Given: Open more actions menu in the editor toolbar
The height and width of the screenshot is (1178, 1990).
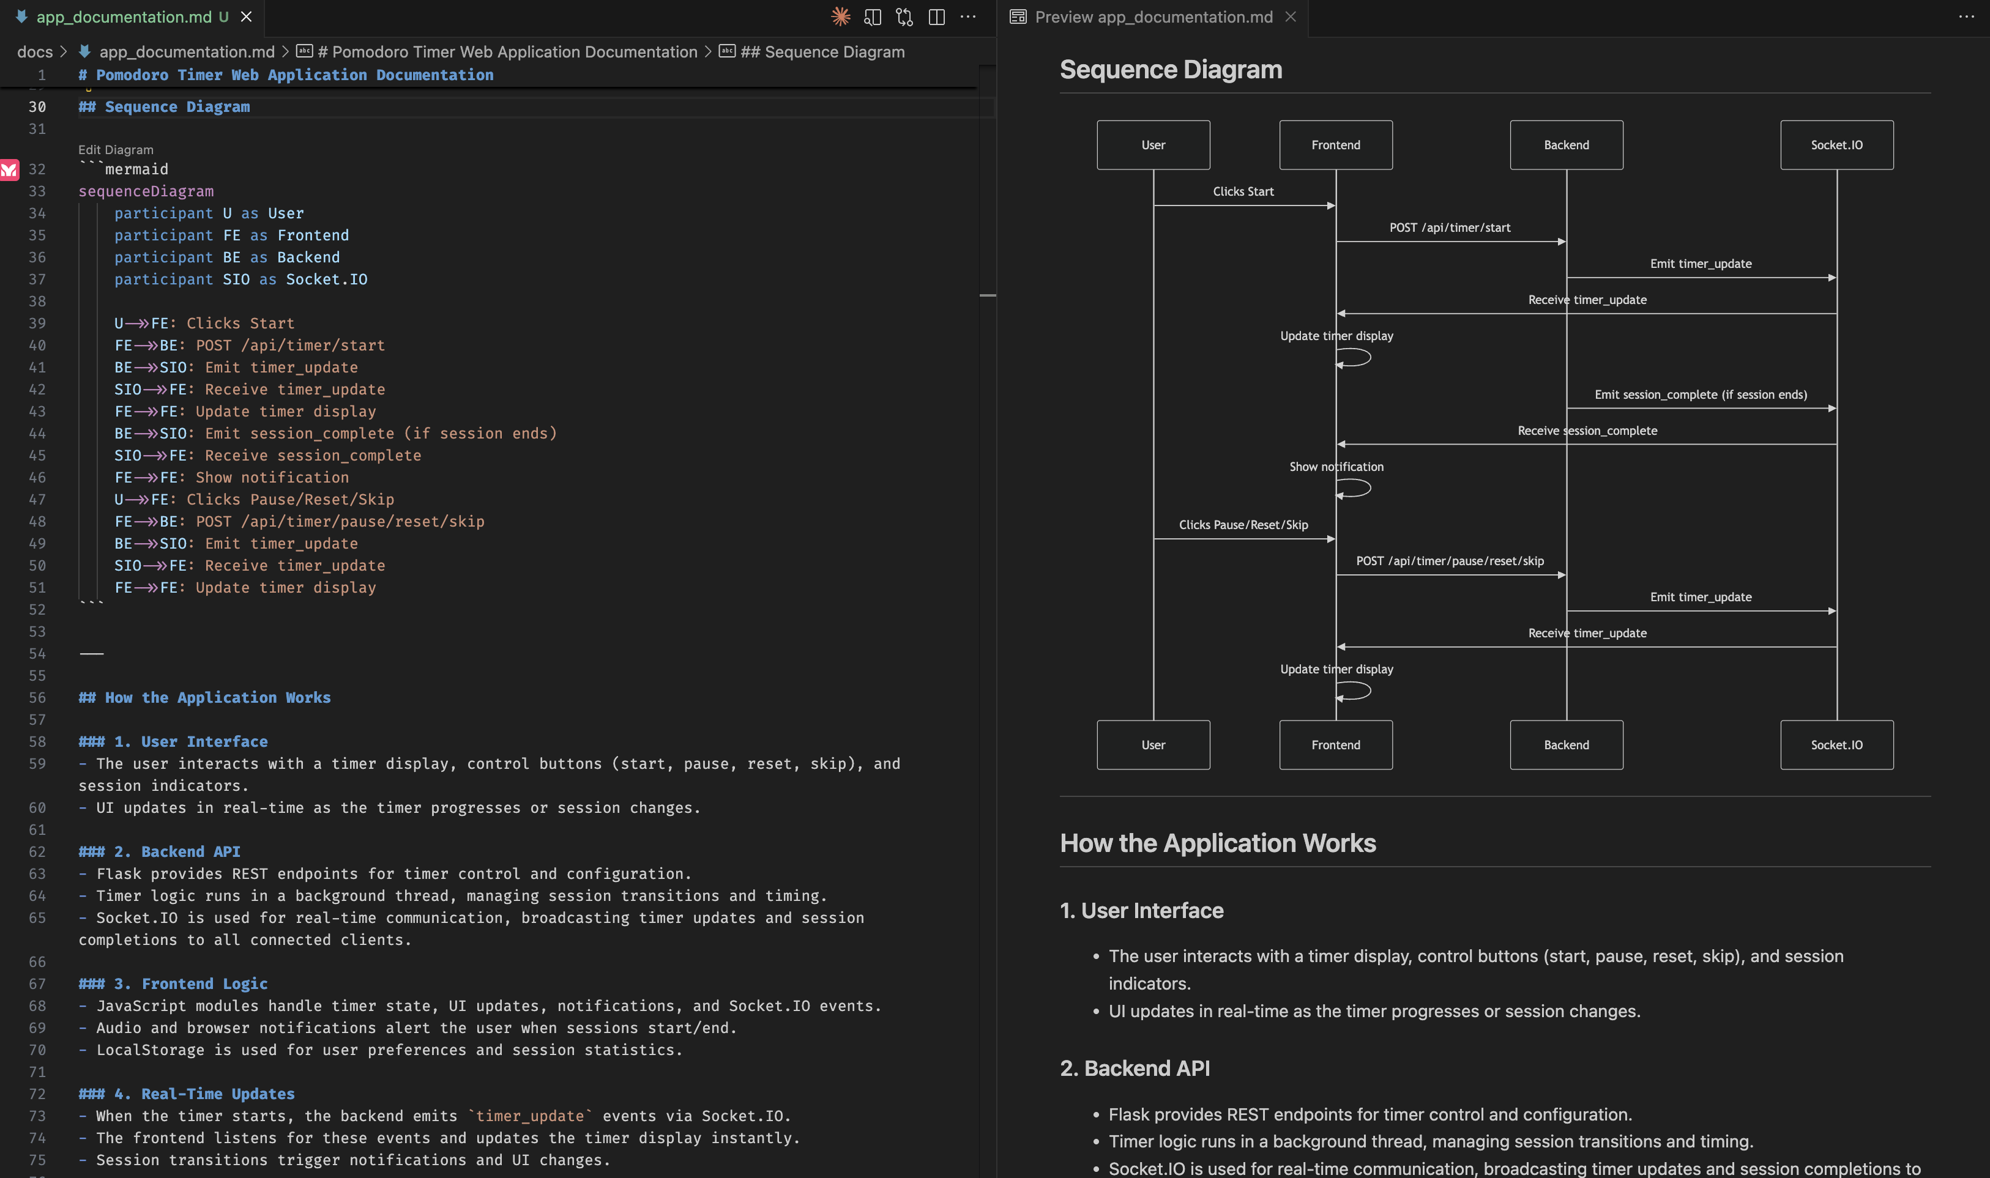Looking at the screenshot, I should click(x=969, y=17).
